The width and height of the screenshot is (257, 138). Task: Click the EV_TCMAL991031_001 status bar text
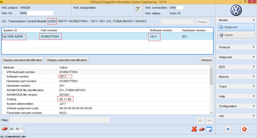(x=13, y=136)
